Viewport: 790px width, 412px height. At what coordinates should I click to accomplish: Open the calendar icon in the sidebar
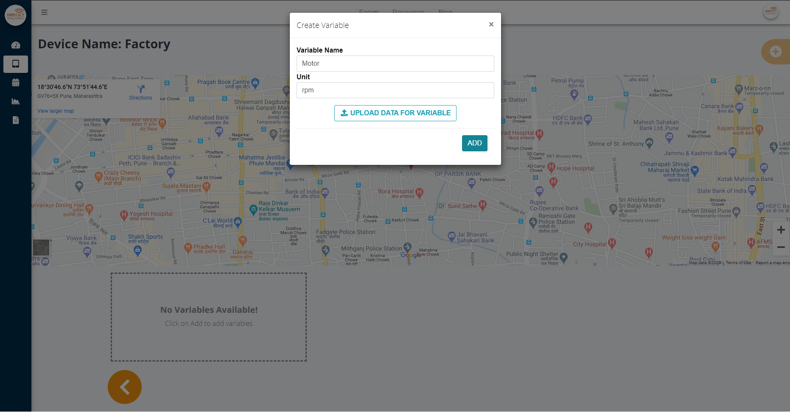pyautogui.click(x=16, y=83)
